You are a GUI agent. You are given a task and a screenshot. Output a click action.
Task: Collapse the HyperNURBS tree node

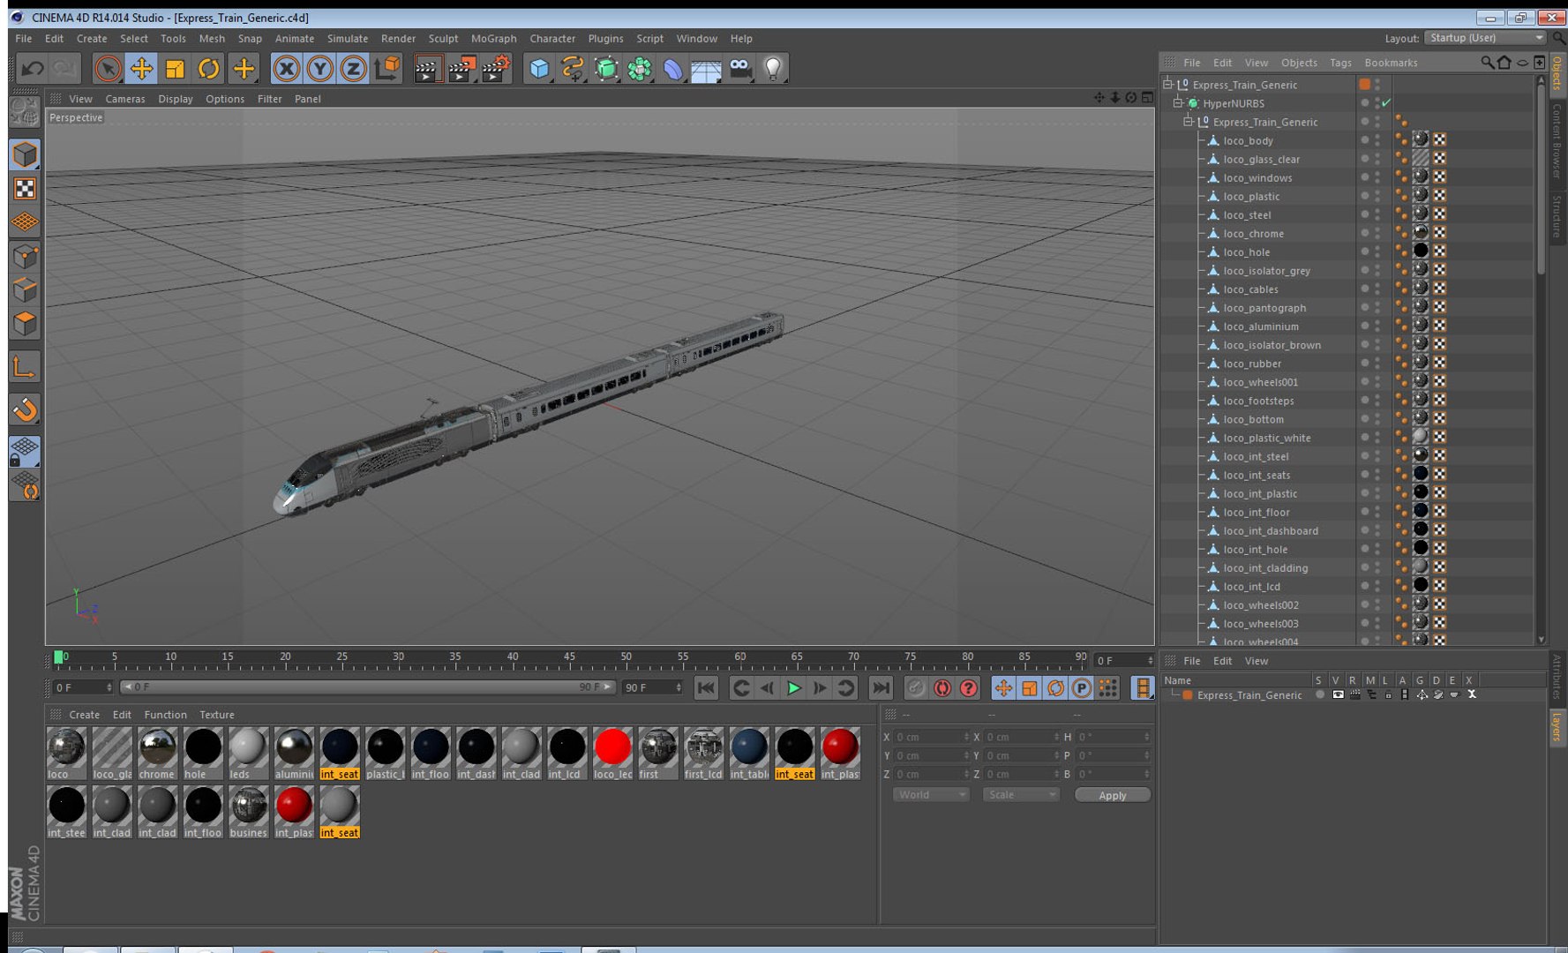(x=1178, y=103)
